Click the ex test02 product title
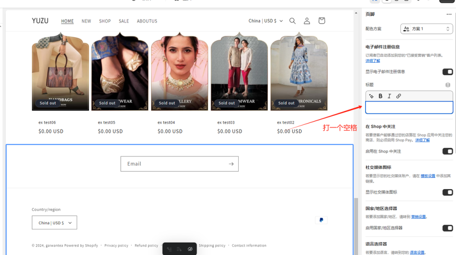Viewport: 456px width, 255px height. [285, 123]
